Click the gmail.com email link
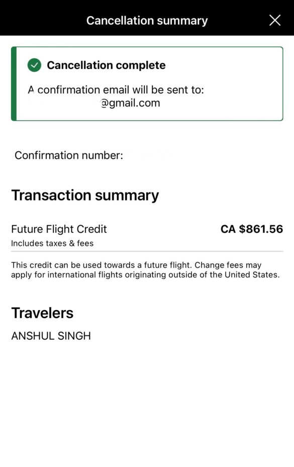Image resolution: width=294 pixels, height=467 pixels. pos(132,103)
